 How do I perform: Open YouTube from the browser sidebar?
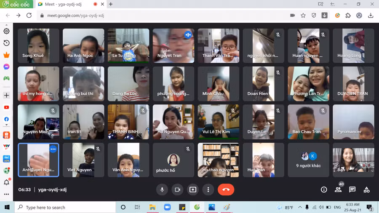point(6,107)
